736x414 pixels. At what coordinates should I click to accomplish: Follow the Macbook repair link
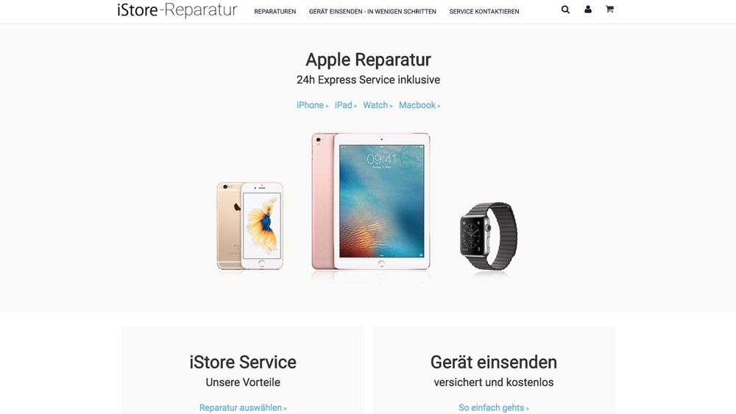[420, 105]
